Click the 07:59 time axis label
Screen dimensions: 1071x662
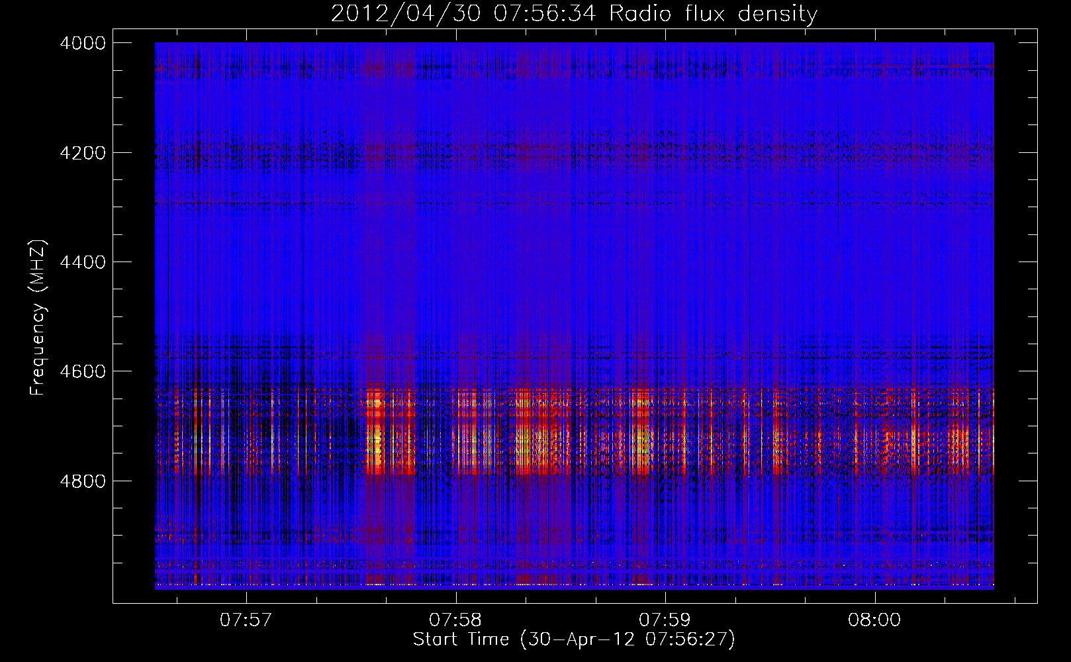[x=665, y=620]
